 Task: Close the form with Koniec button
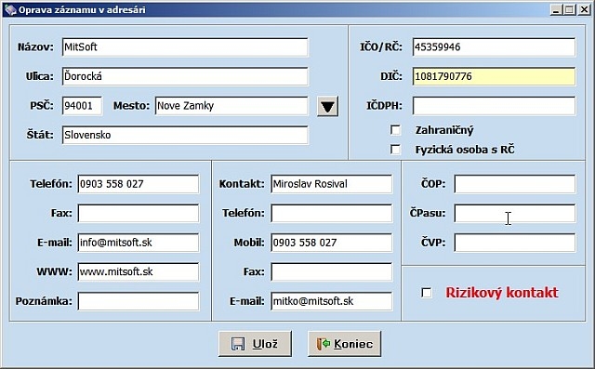(344, 344)
